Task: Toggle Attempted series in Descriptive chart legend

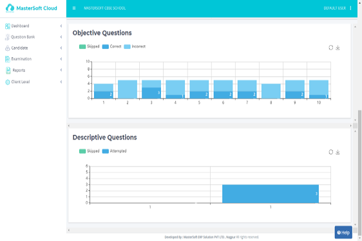Action: coord(114,151)
